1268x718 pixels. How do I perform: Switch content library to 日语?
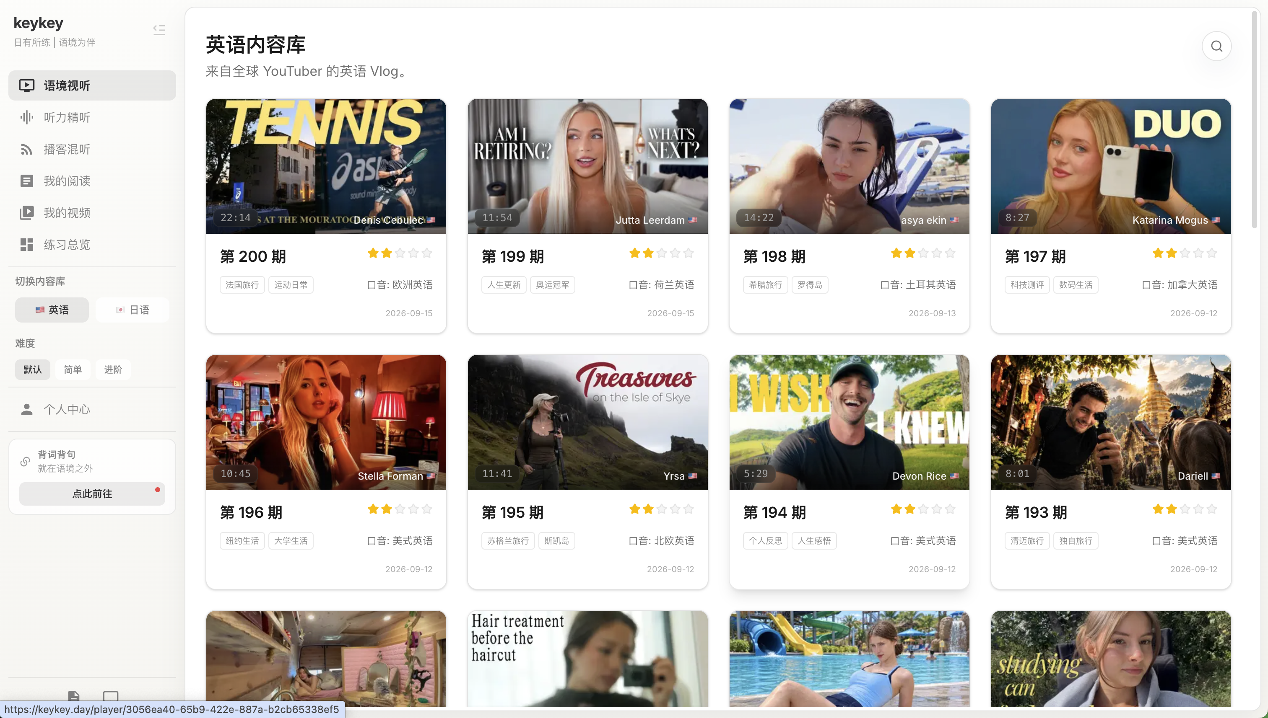[132, 310]
